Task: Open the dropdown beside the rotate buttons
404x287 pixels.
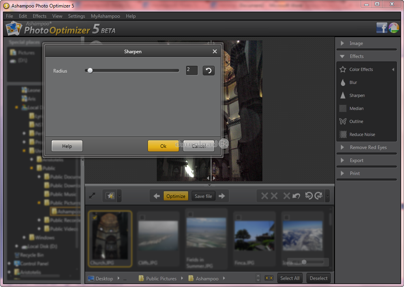Action: [x=327, y=196]
